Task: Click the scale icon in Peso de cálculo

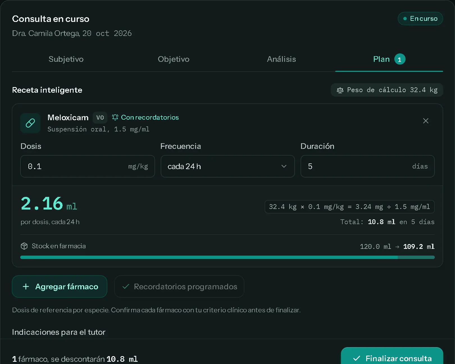Action: (x=340, y=90)
